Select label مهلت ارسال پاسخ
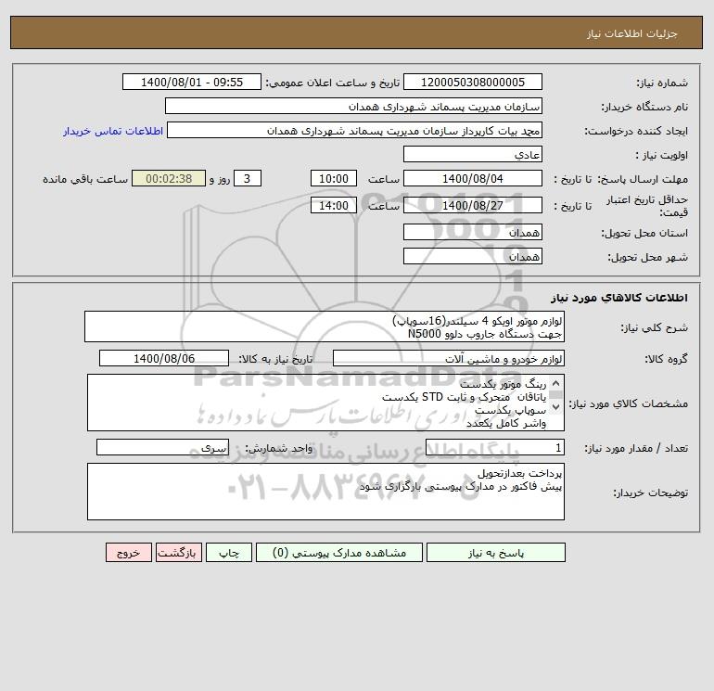 point(643,179)
